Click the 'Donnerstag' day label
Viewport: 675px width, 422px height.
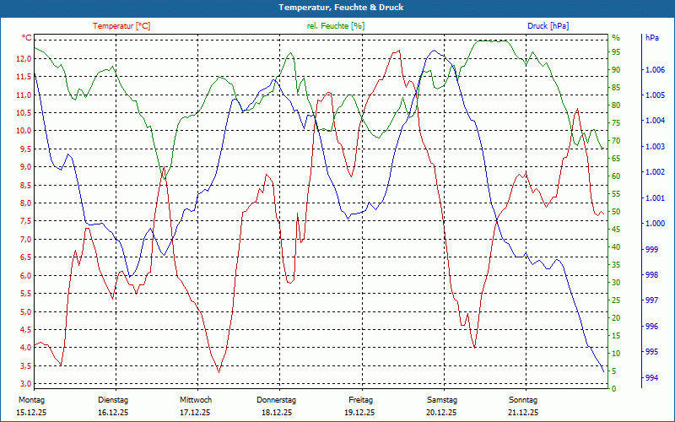point(277,400)
